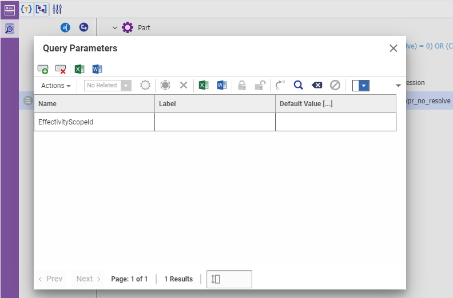The image size is (453, 298).
Task: Click the filled gear pick item icon
Action: [x=165, y=85]
